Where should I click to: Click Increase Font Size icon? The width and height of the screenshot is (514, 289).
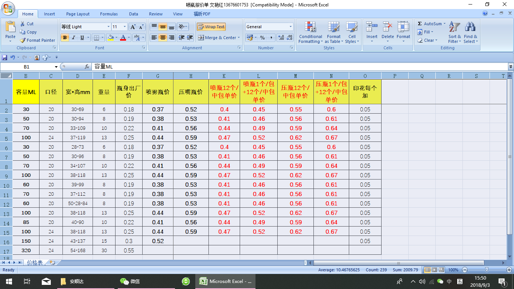(133, 27)
